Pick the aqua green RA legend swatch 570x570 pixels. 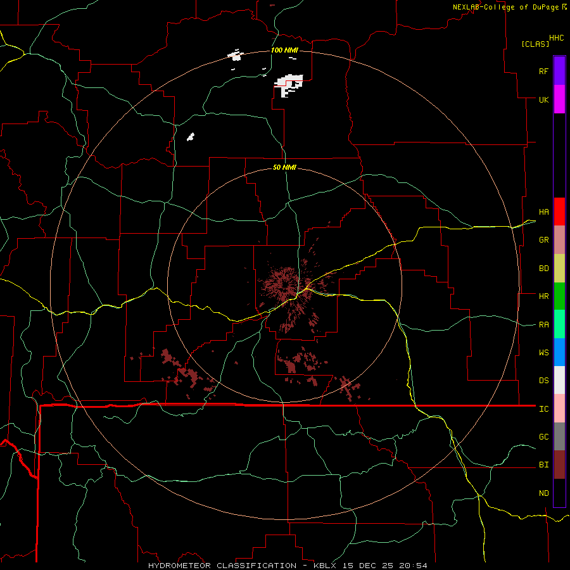click(559, 324)
